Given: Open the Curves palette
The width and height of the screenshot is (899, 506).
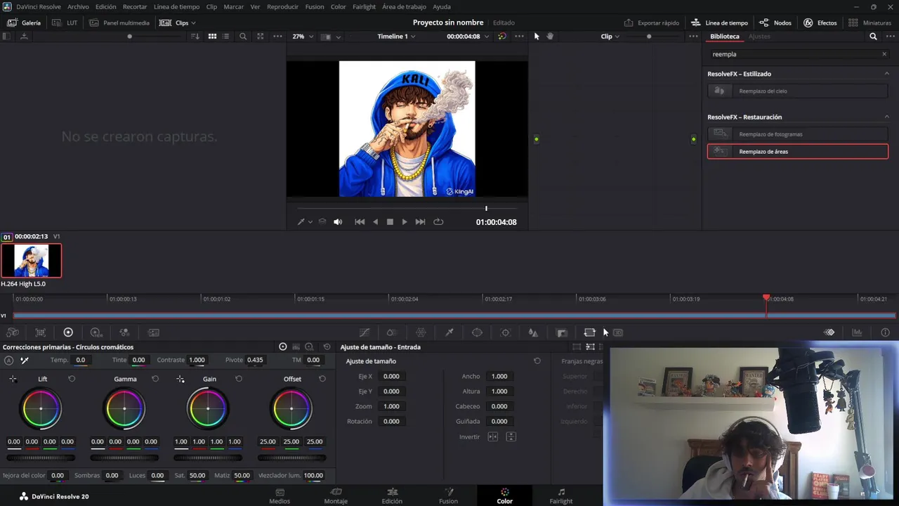Looking at the screenshot, I should 365,332.
